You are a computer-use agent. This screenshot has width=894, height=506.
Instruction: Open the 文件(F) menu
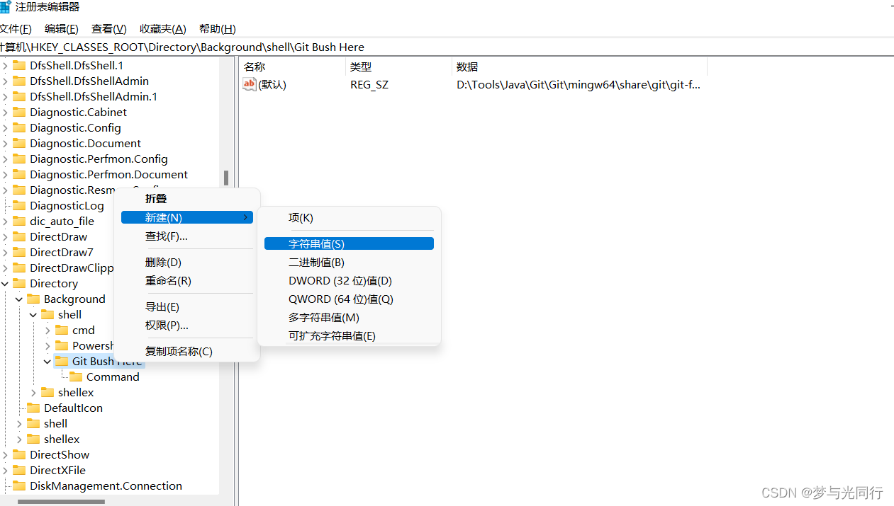[x=15, y=29]
